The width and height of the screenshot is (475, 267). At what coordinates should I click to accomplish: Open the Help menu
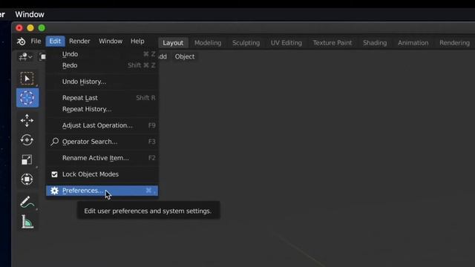137,42
